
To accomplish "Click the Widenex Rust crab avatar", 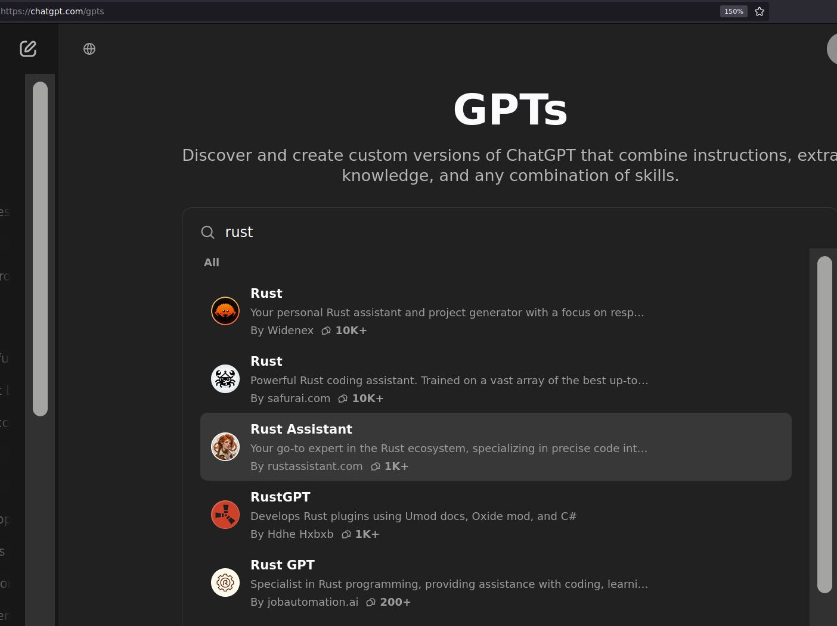I will [x=225, y=310].
